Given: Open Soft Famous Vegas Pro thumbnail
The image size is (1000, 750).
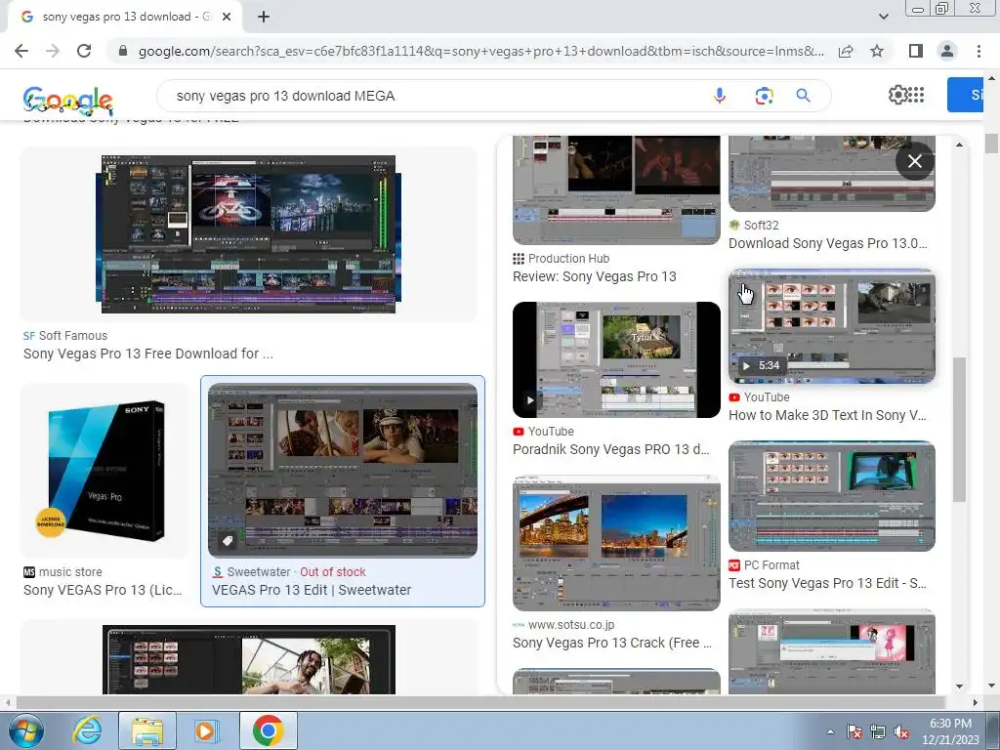Looking at the screenshot, I should point(248,234).
